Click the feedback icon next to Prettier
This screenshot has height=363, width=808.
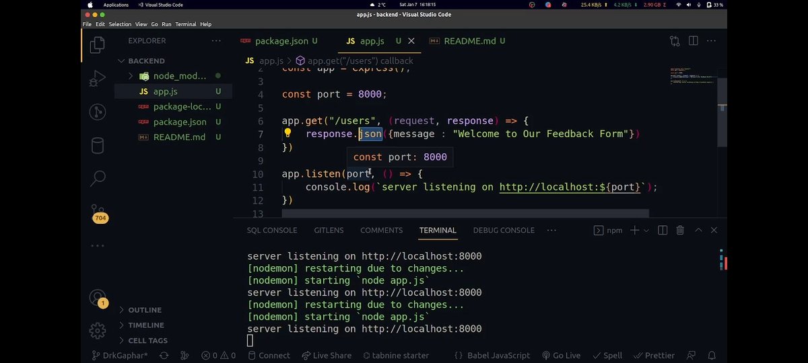[691, 355]
